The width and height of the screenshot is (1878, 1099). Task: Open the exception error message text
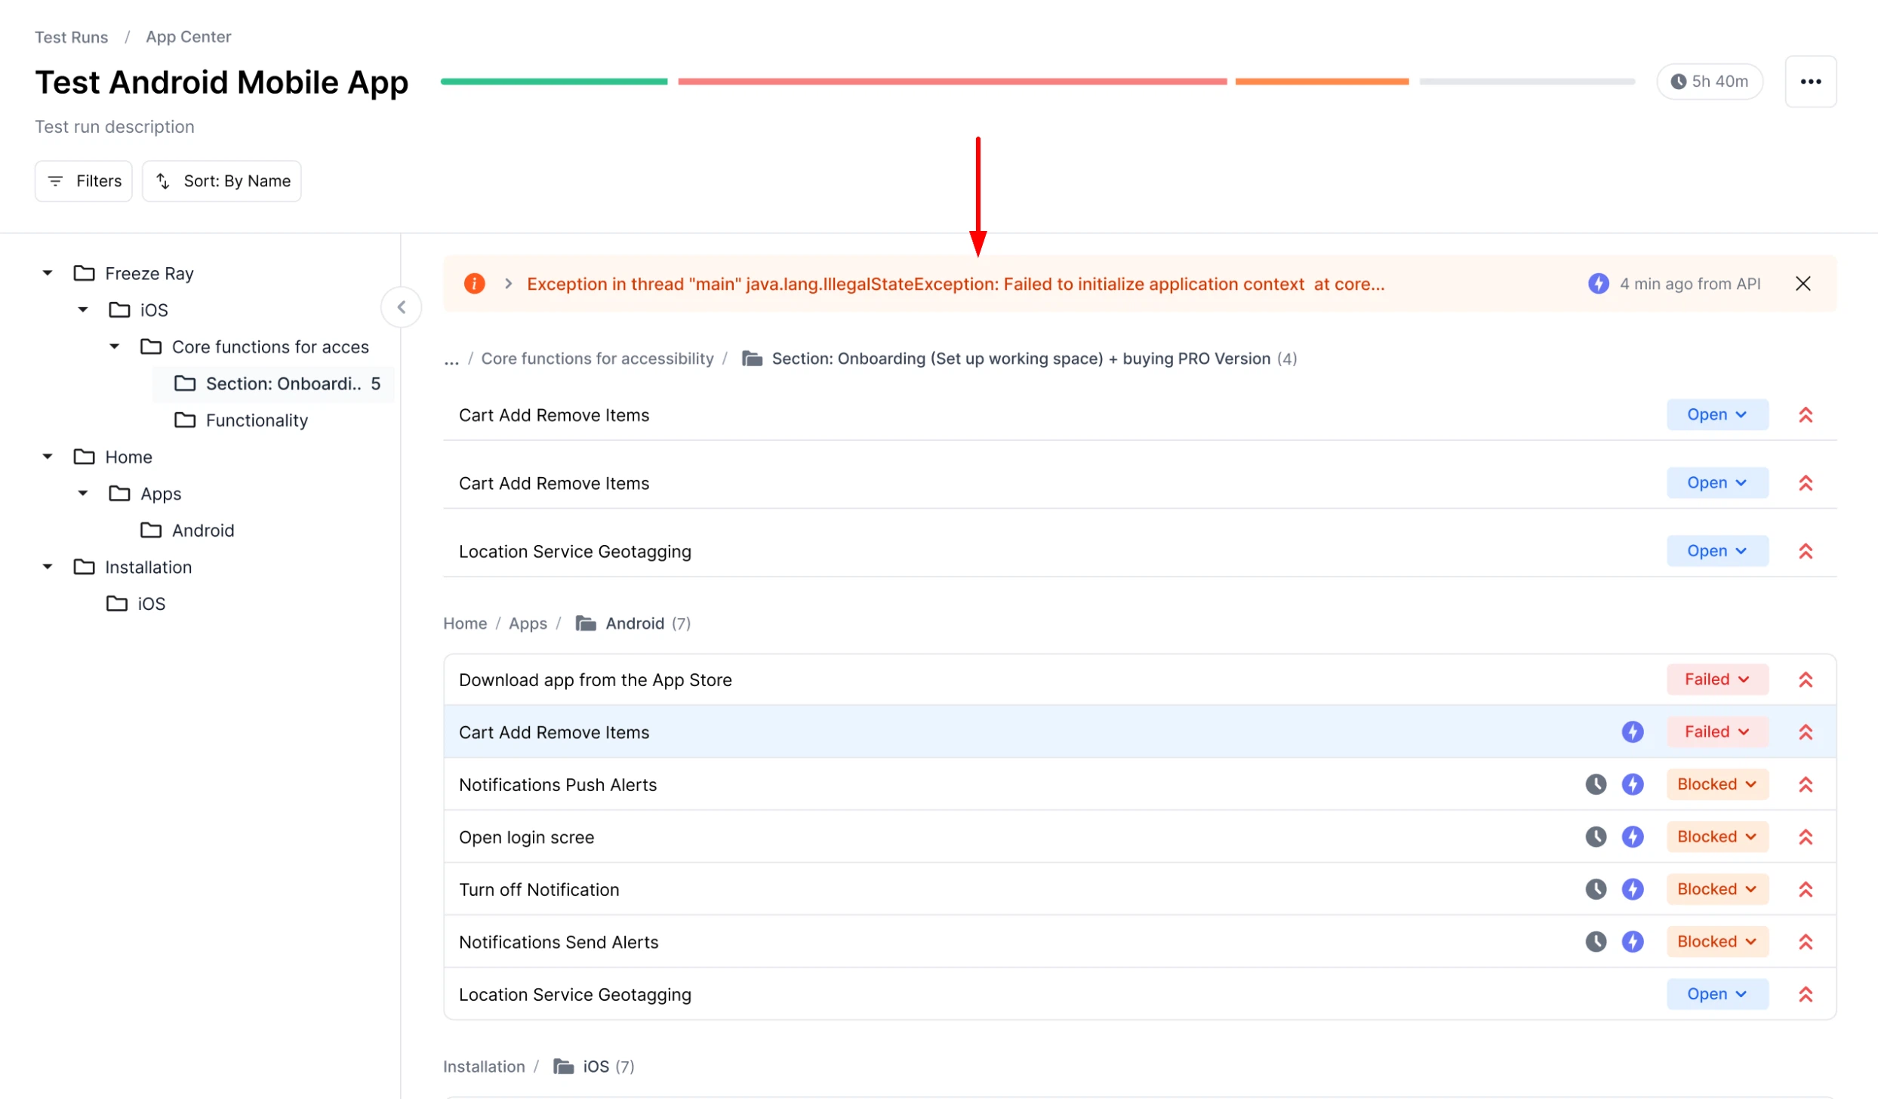(956, 283)
